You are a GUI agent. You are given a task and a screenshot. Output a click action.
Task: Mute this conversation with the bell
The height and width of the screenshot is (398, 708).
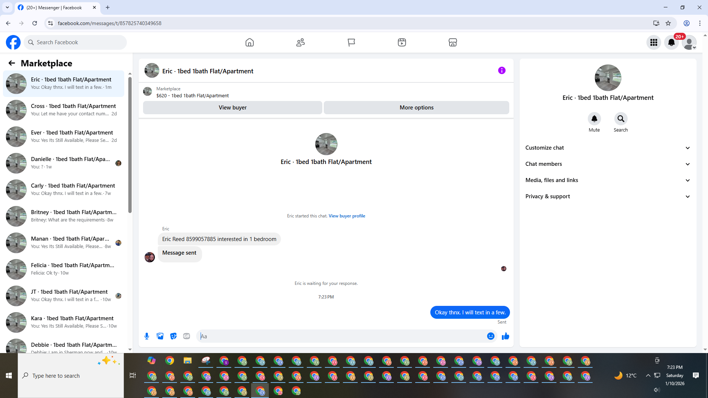(x=594, y=119)
